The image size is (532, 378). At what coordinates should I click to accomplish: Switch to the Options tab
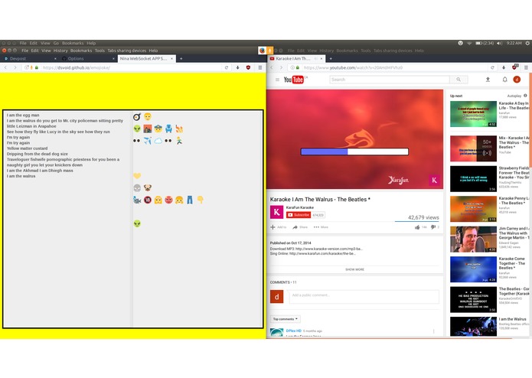(x=87, y=59)
